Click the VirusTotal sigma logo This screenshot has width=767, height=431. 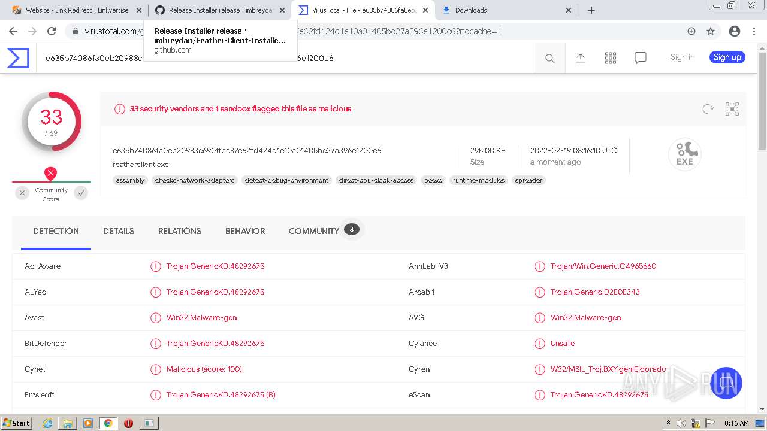coord(18,58)
